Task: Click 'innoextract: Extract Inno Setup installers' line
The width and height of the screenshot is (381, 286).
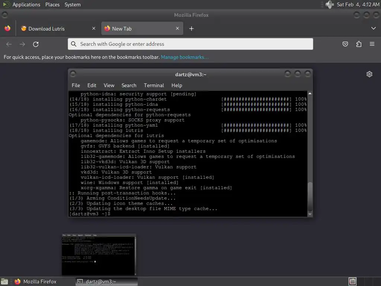Action: (143, 151)
